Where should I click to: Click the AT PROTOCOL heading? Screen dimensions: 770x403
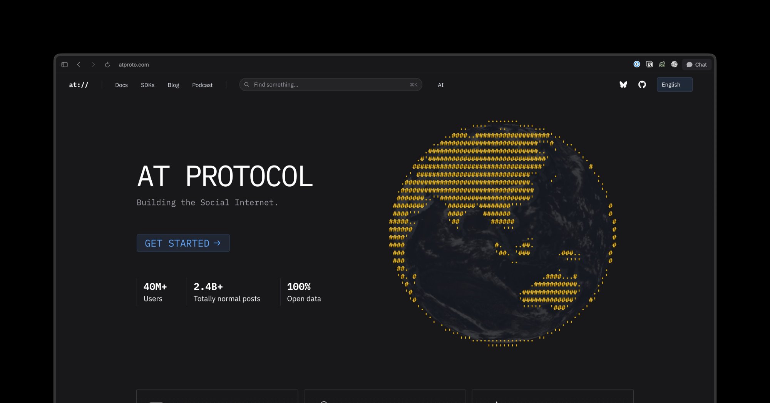point(225,177)
